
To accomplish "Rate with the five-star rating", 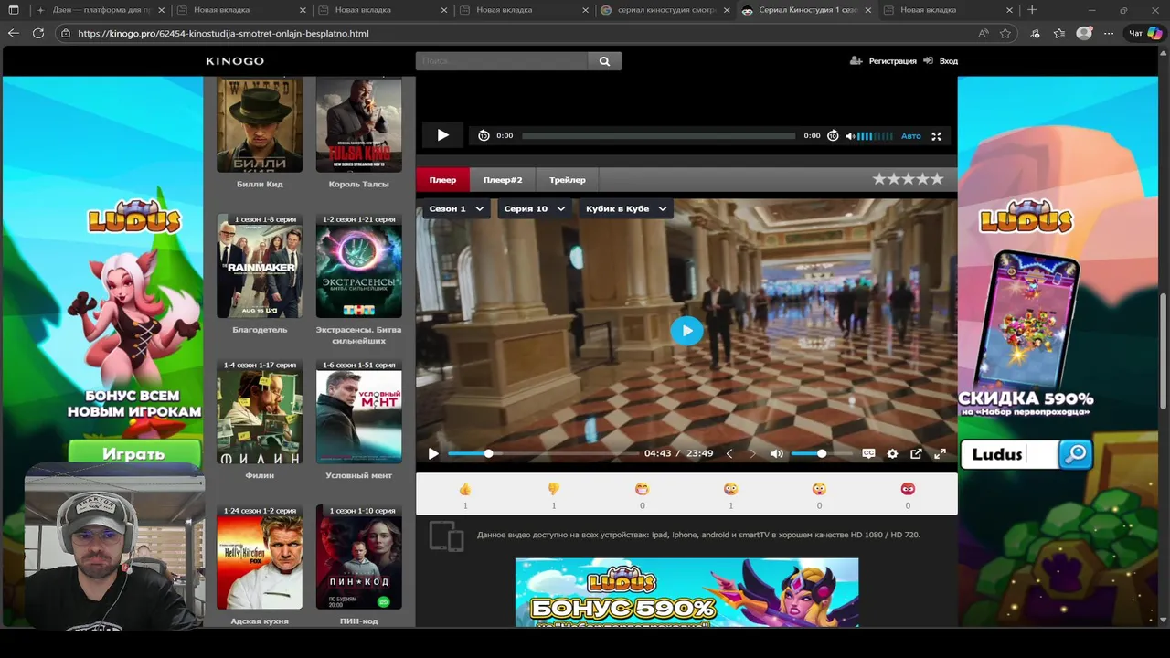I will [907, 179].
